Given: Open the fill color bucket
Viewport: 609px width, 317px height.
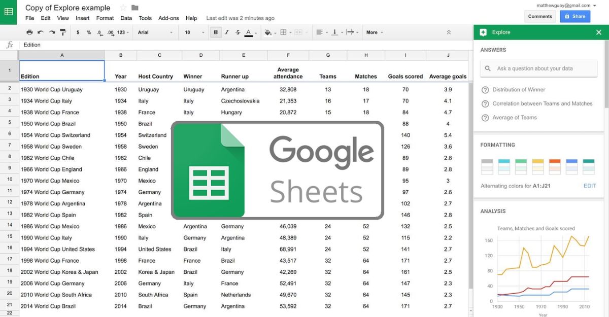Looking at the screenshot, I should [x=269, y=32].
